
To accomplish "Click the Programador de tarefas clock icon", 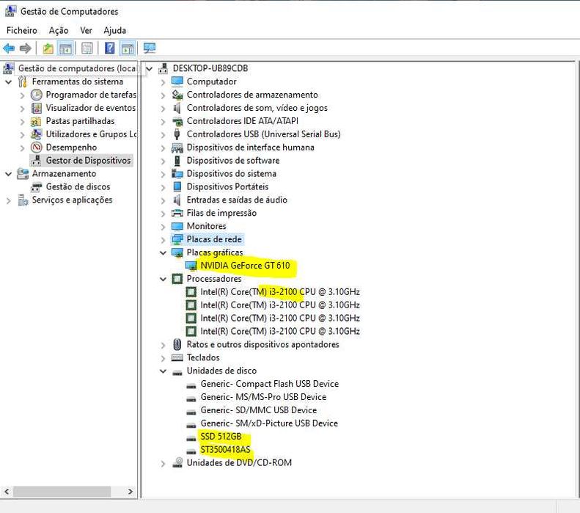I will [x=36, y=95].
